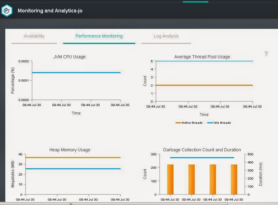The image size is (278, 205).
Task: Toggle Active threads legend entry
Action: (x=189, y=123)
